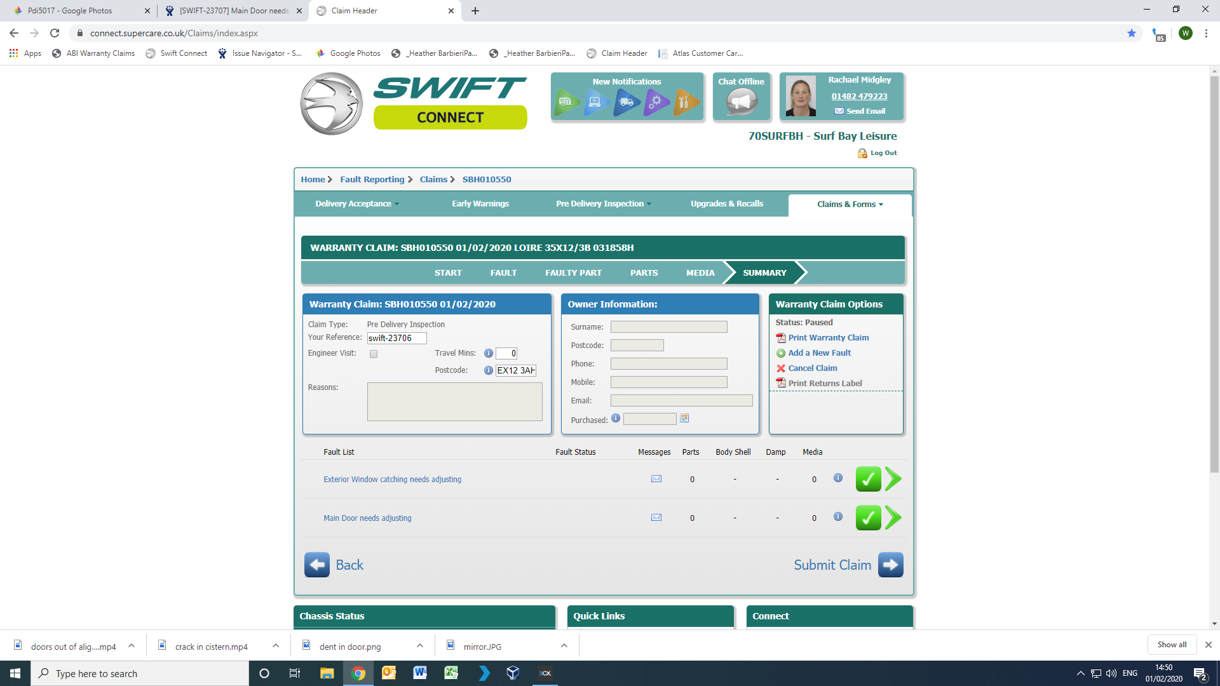The height and width of the screenshot is (686, 1220).
Task: Click the info icon beside Travel Mins
Action: click(488, 353)
